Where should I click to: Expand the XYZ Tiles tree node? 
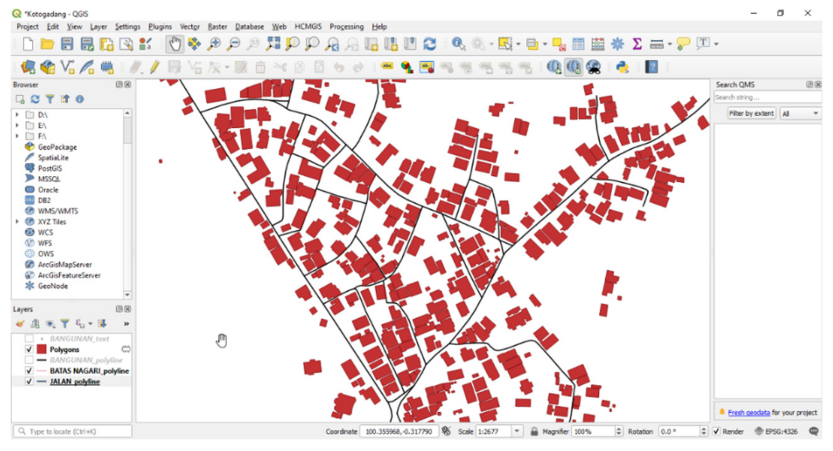coord(17,222)
